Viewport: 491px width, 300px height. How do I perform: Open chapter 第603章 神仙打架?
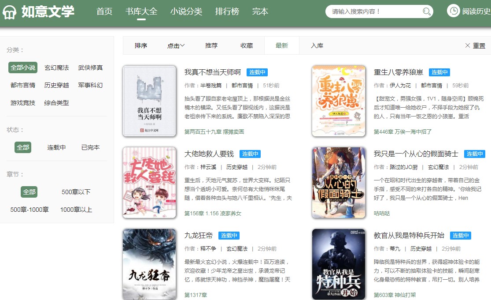pyautogui.click(x=395, y=295)
